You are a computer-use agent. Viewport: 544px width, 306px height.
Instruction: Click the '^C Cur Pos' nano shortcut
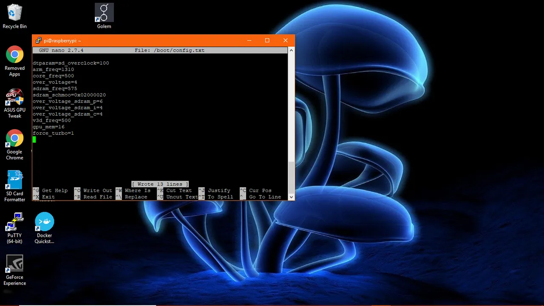point(255,190)
